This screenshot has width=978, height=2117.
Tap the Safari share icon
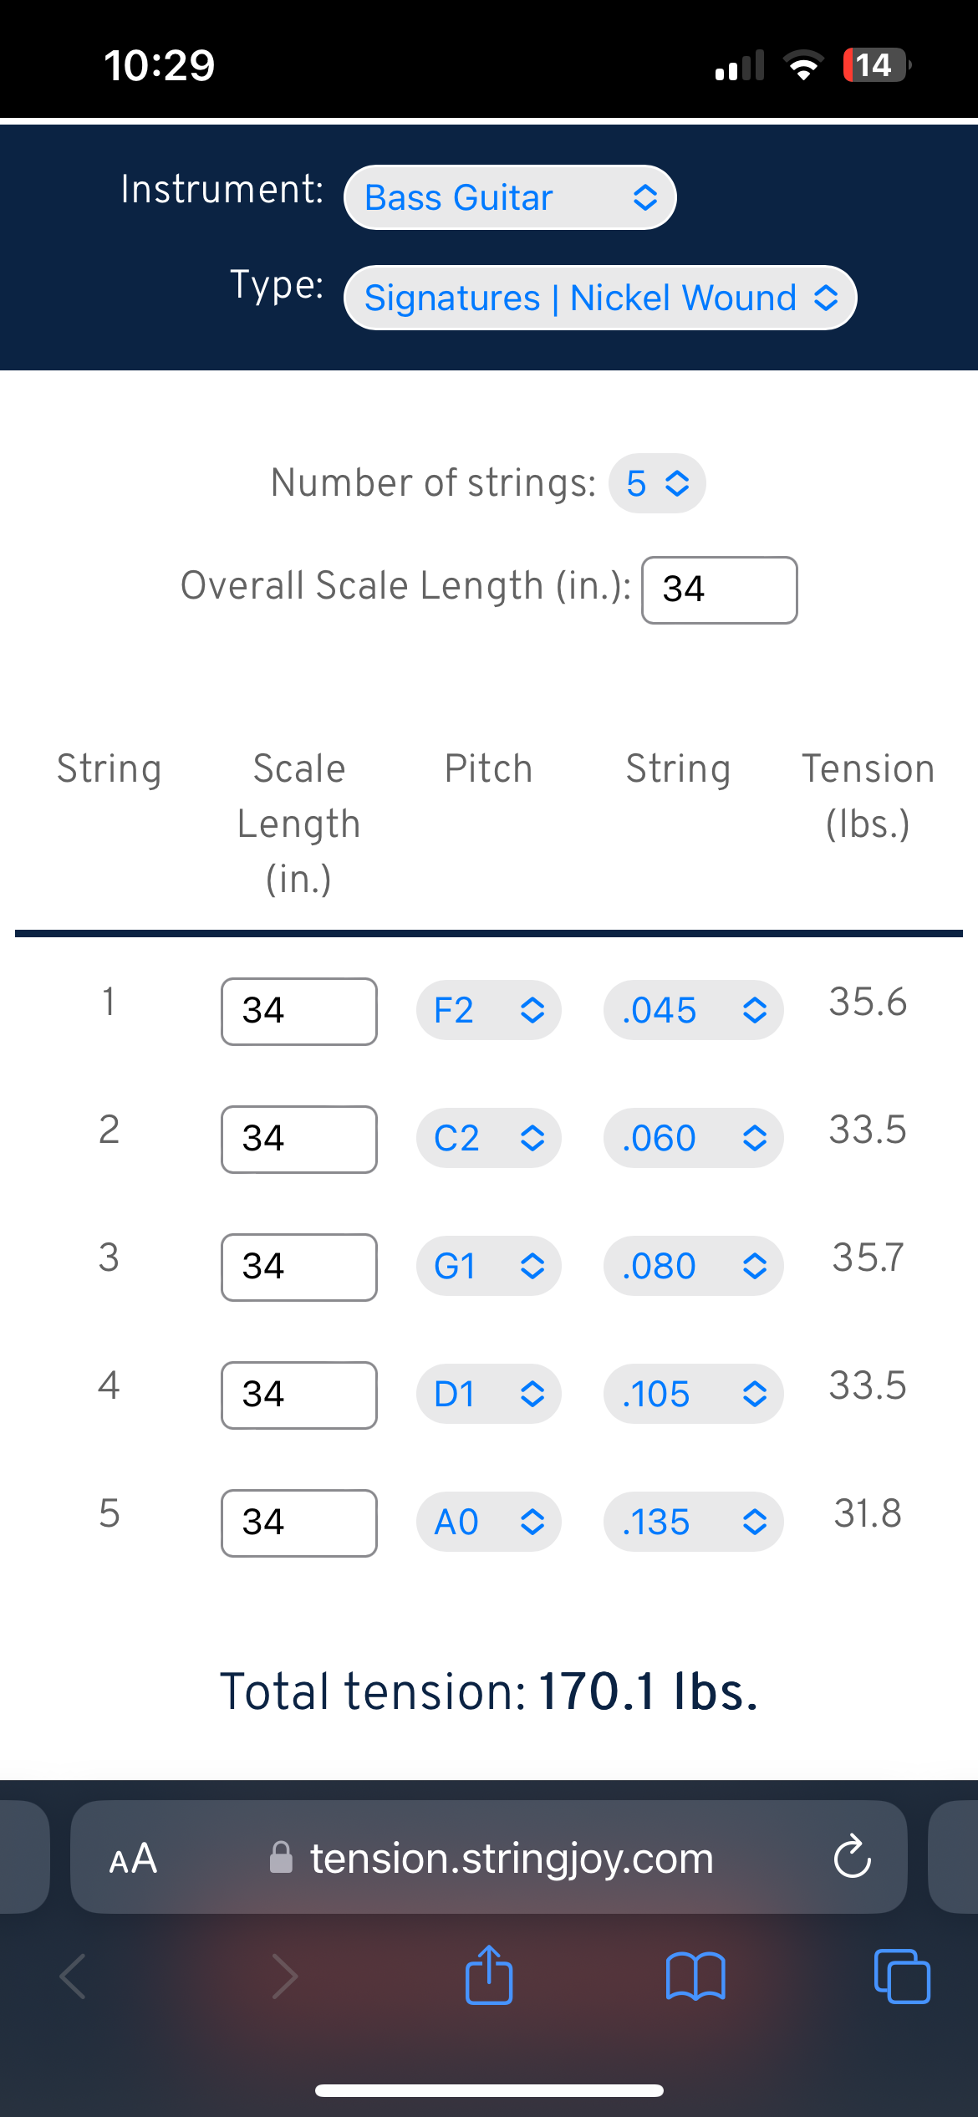(x=489, y=1975)
